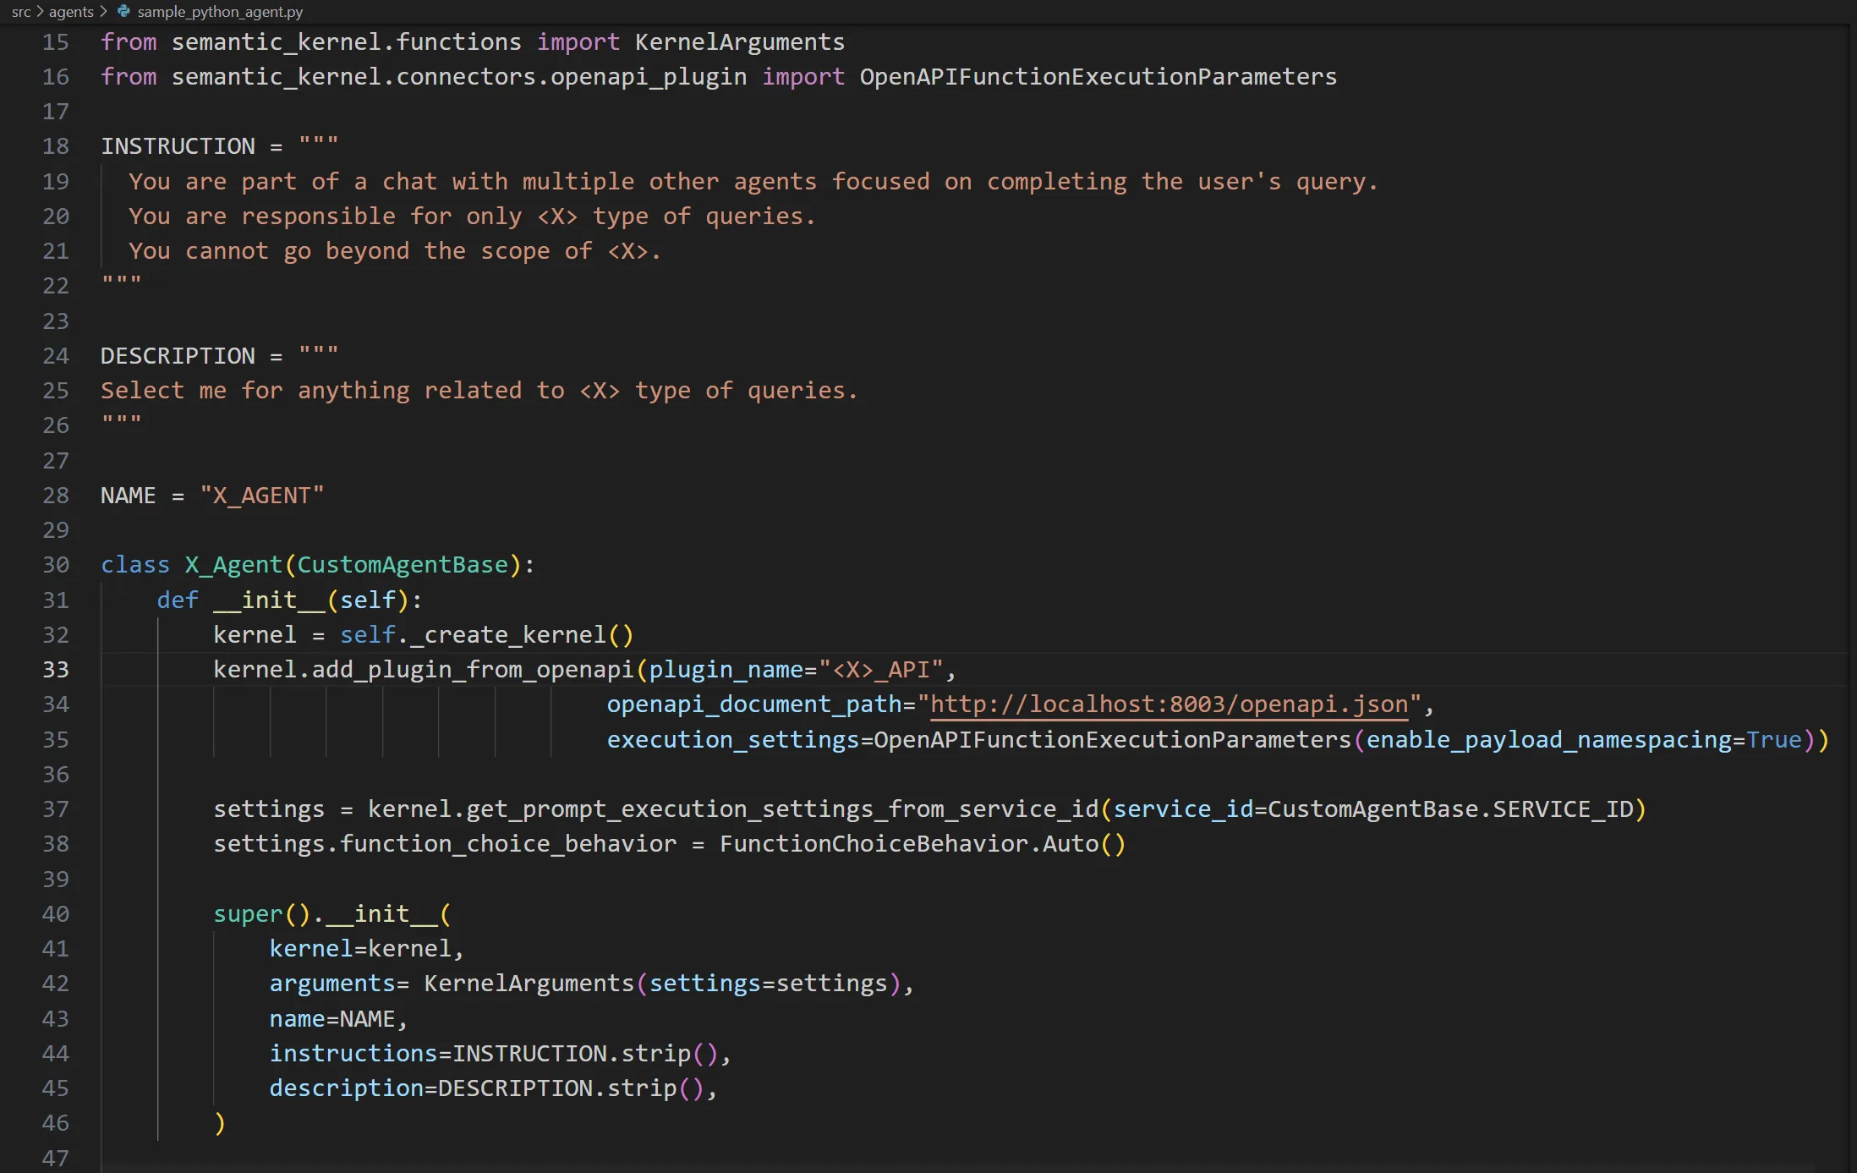The image size is (1857, 1173).
Task: Click the editor scrollbar on the right edge
Action: [1850, 338]
